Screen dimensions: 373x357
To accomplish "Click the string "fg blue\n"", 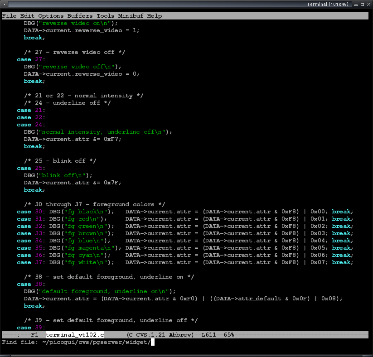I will [x=84, y=241].
